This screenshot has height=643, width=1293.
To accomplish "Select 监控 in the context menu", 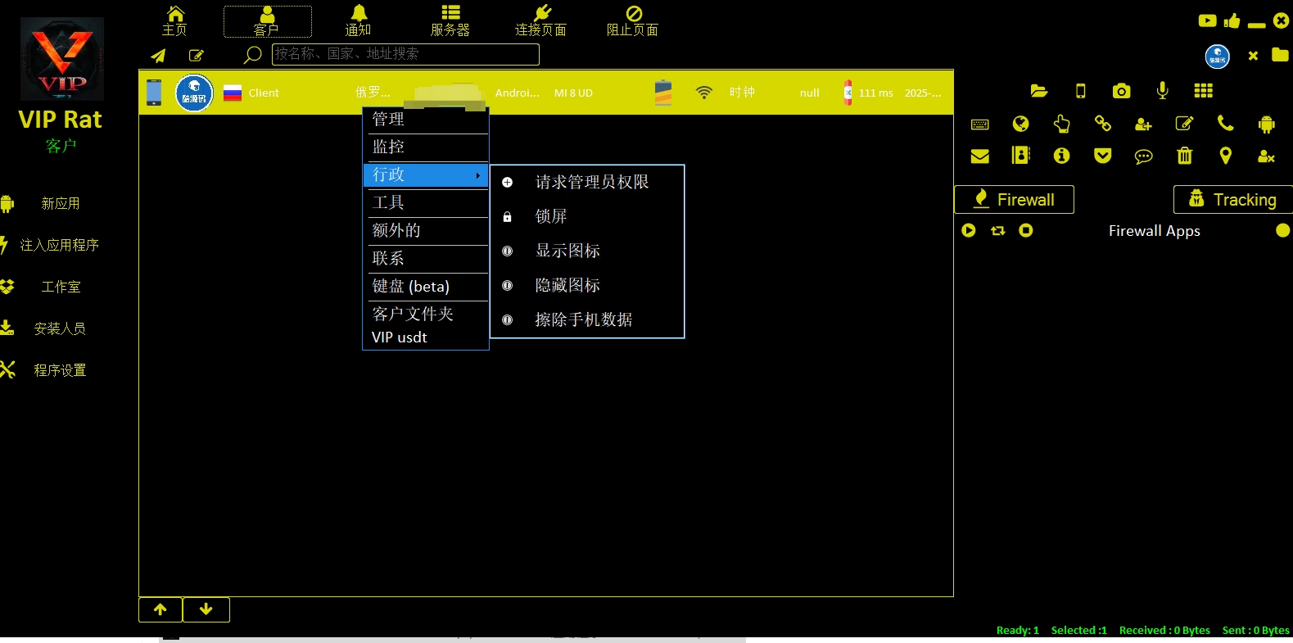I will pos(426,147).
